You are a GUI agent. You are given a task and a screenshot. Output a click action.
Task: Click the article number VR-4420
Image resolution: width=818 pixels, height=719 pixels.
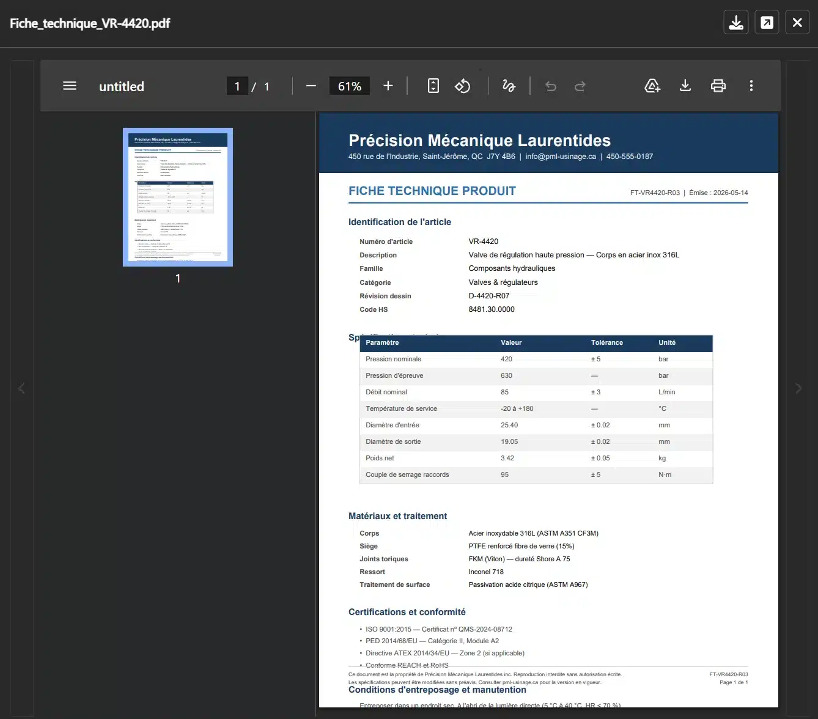pos(484,242)
